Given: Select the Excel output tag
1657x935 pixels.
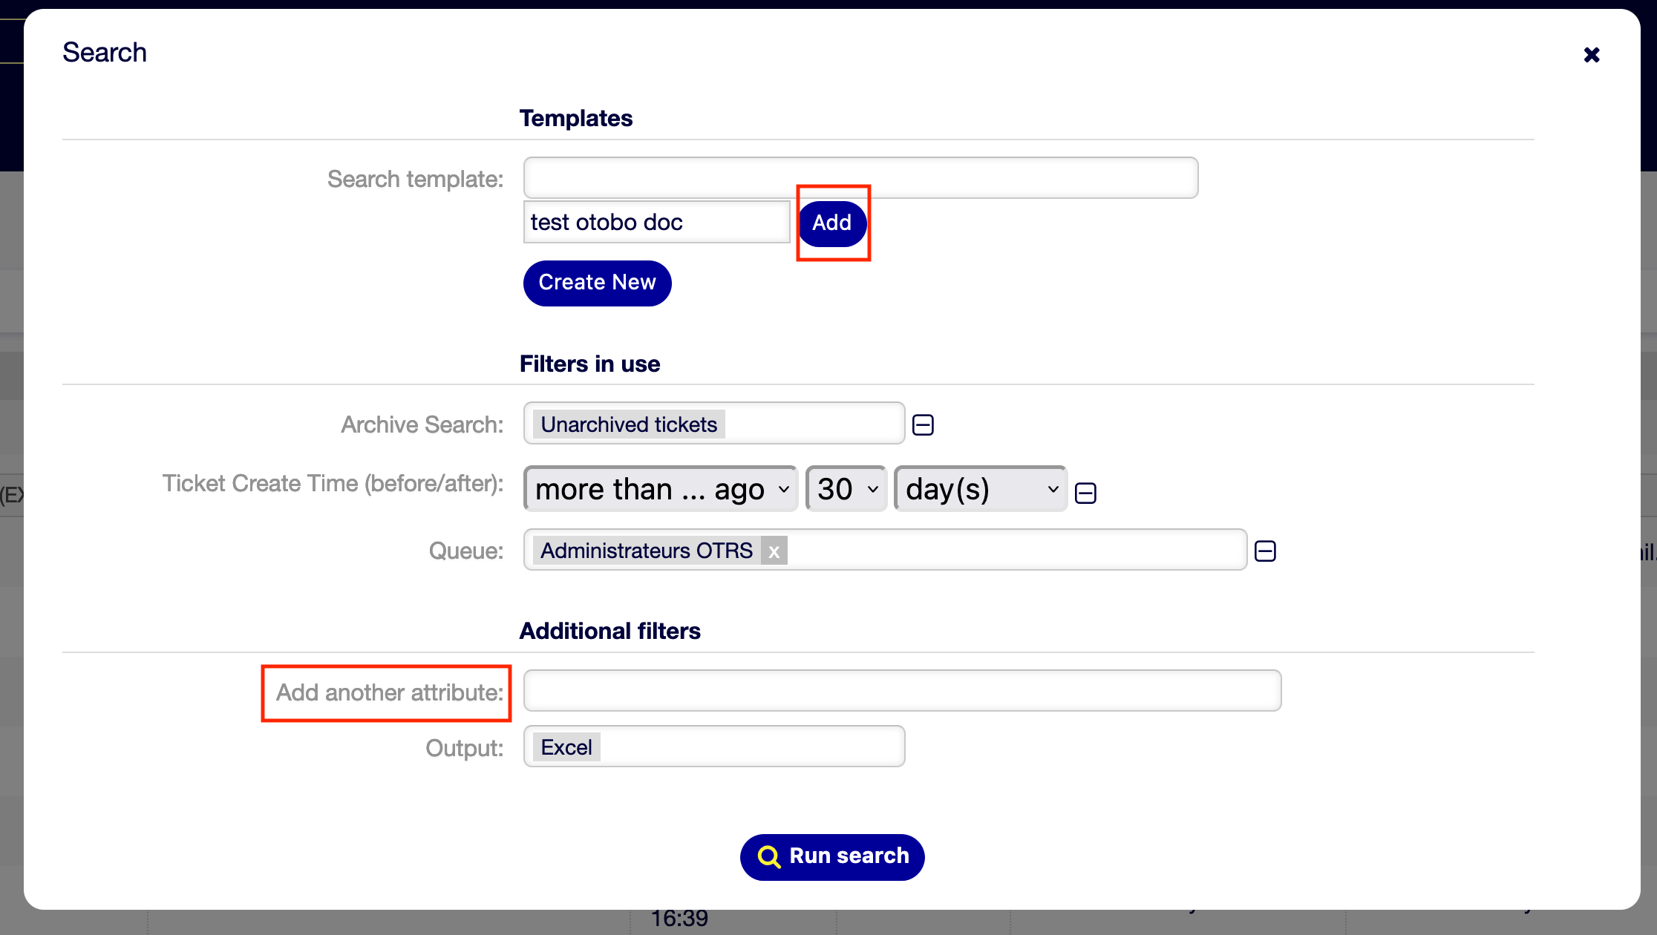Looking at the screenshot, I should point(566,747).
